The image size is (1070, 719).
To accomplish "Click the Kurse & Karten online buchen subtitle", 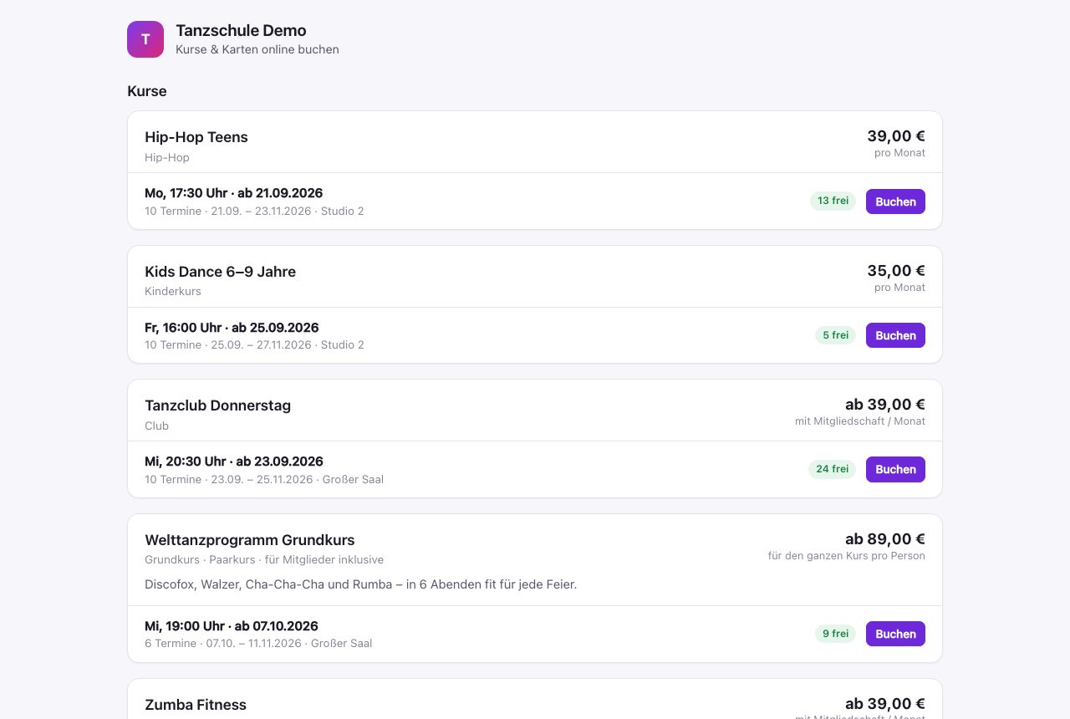I will click(257, 49).
